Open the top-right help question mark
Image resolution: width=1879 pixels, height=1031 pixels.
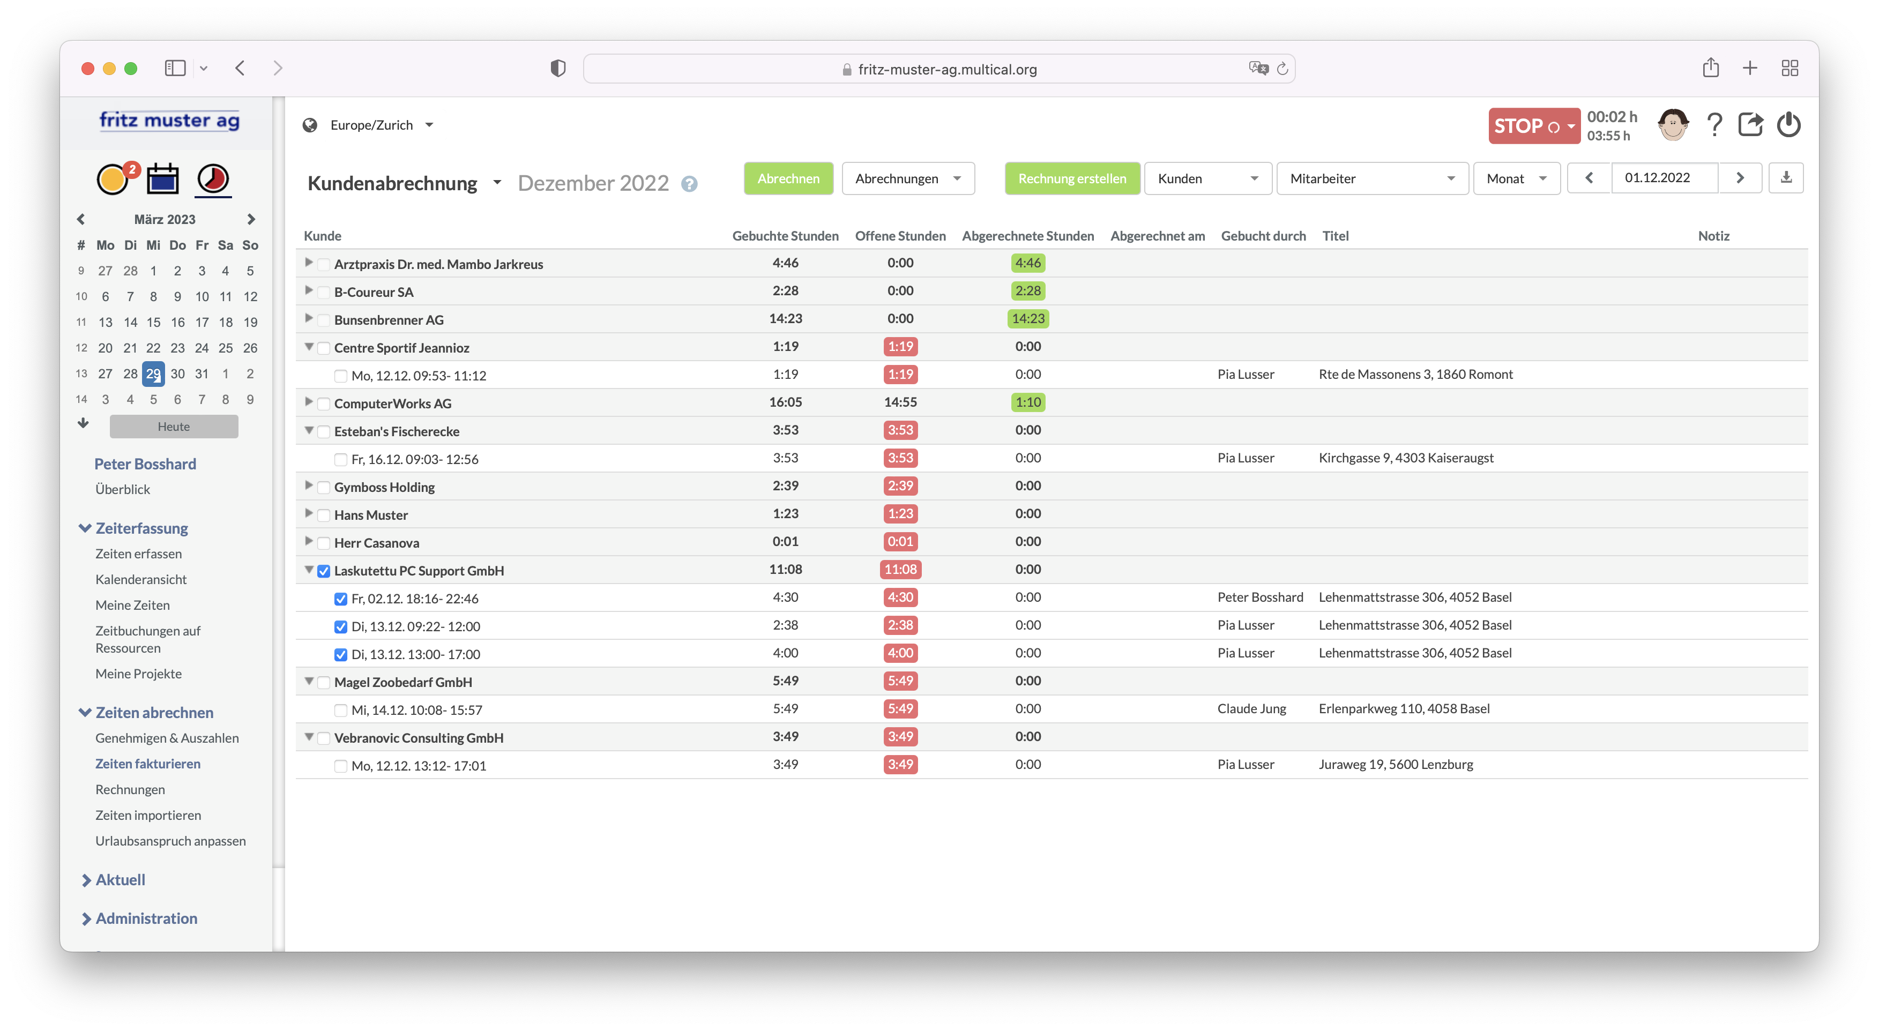(x=1714, y=125)
